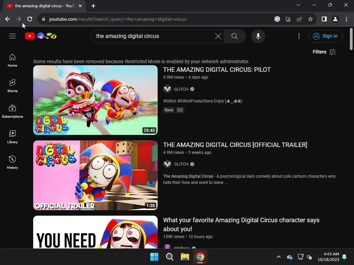The image size is (354, 265).
Task: Open Subscriptions in sidebar
Action: pos(12,111)
